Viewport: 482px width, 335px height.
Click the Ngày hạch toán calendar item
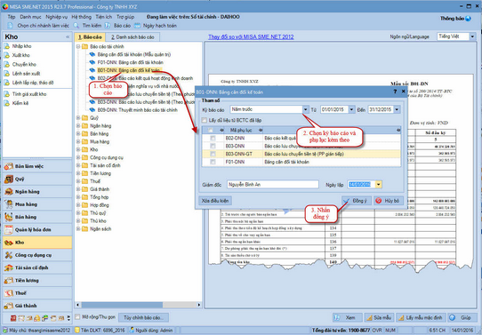(156, 26)
